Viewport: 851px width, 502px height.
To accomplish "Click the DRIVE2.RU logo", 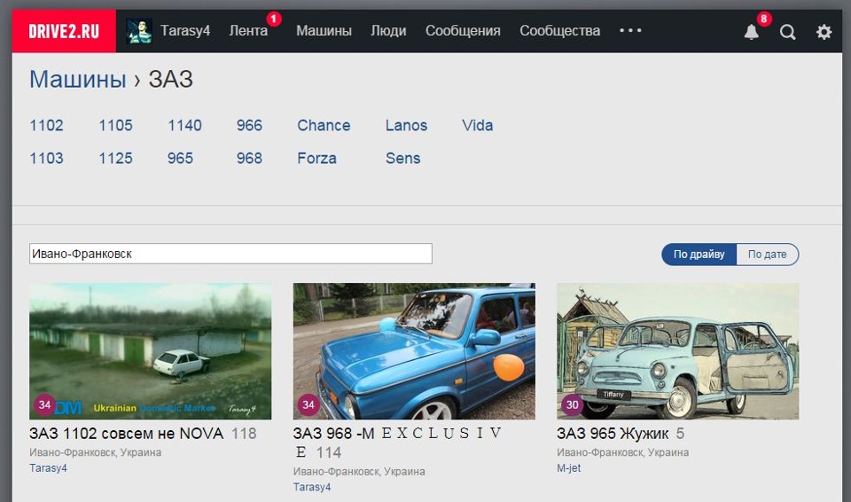I will click(64, 31).
